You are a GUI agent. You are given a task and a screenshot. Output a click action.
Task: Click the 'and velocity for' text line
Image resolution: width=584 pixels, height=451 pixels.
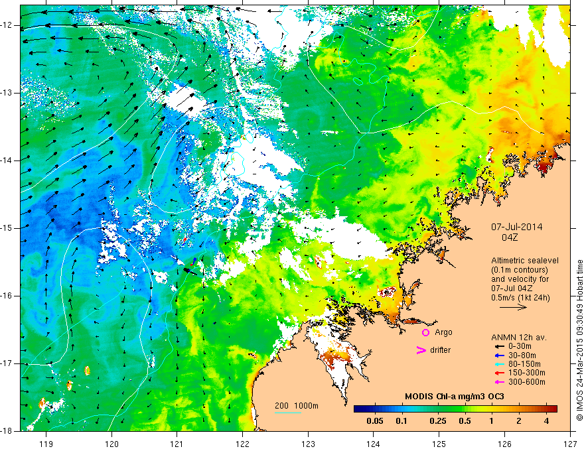(520, 279)
